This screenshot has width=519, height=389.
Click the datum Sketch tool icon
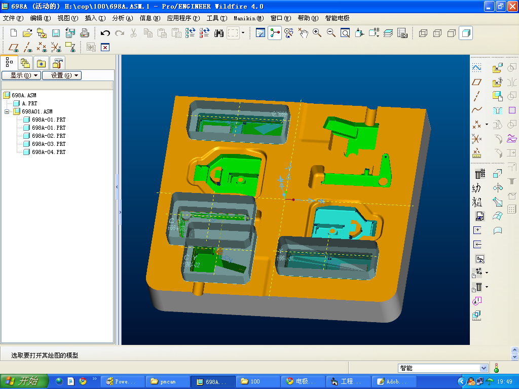pyautogui.click(x=476, y=68)
